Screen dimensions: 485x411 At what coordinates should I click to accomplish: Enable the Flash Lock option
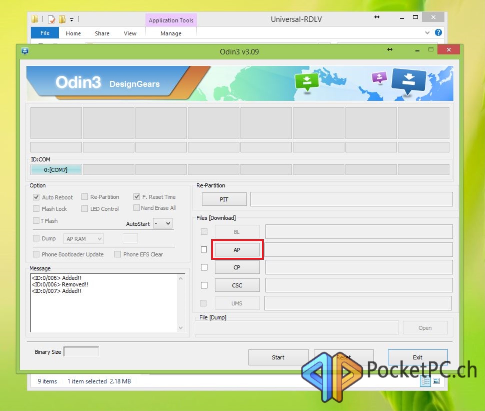36,209
